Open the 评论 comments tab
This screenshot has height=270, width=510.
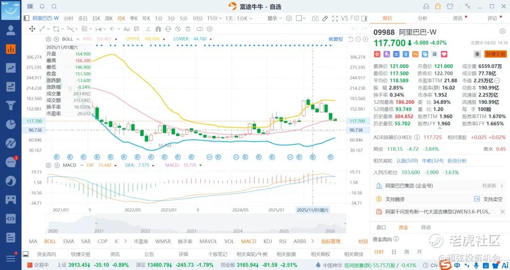(x=493, y=18)
